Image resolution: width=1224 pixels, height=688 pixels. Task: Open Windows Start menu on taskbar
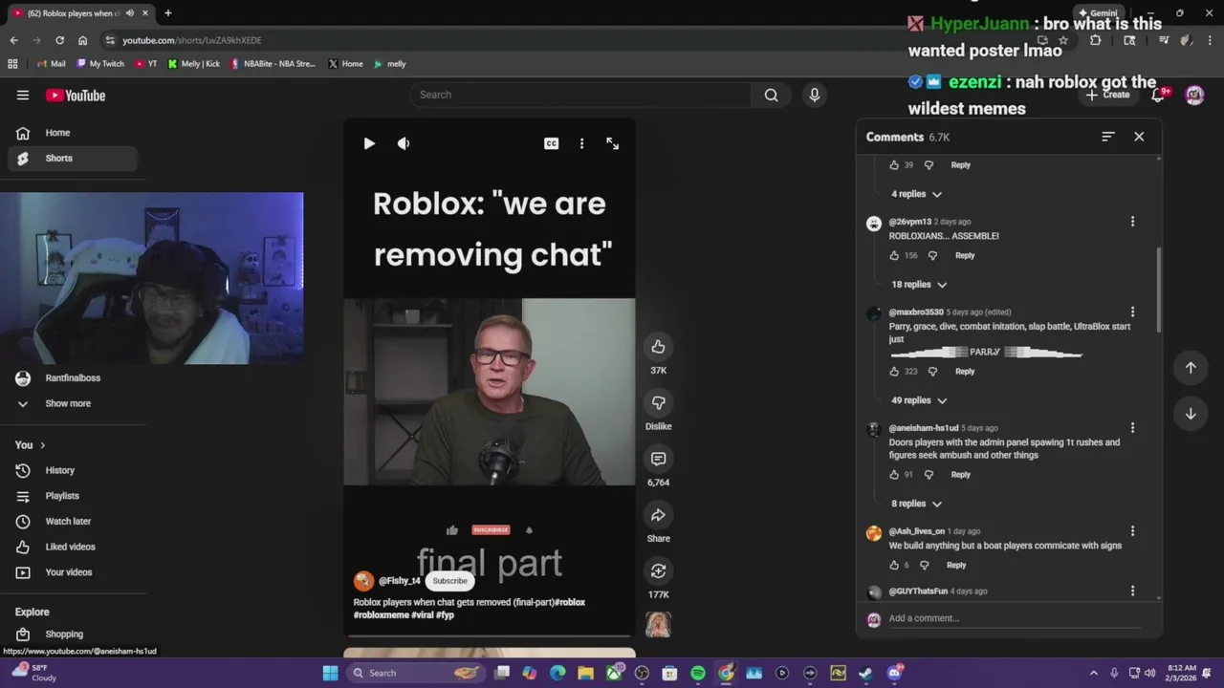(330, 673)
